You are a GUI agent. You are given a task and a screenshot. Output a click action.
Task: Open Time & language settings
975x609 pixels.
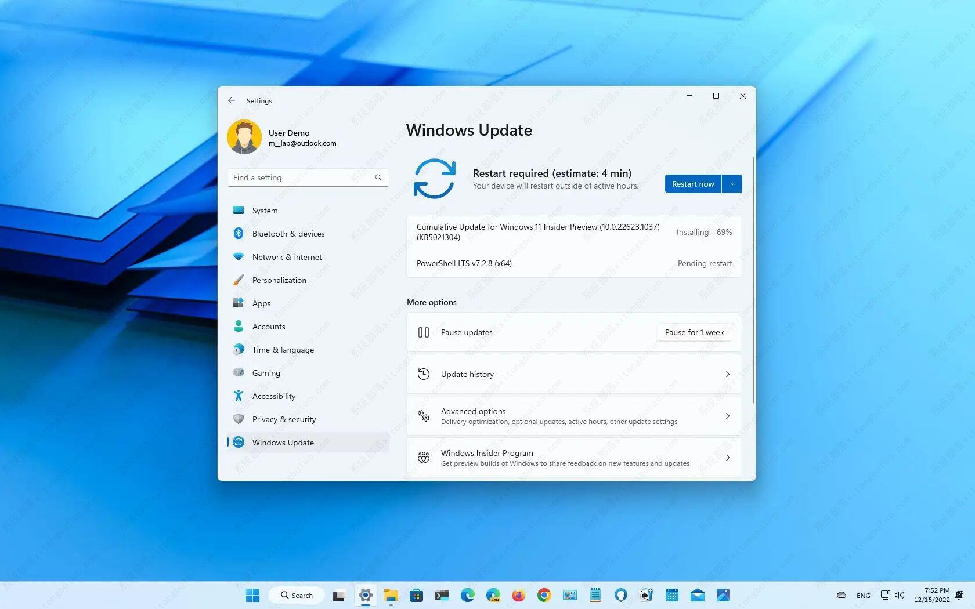click(283, 350)
